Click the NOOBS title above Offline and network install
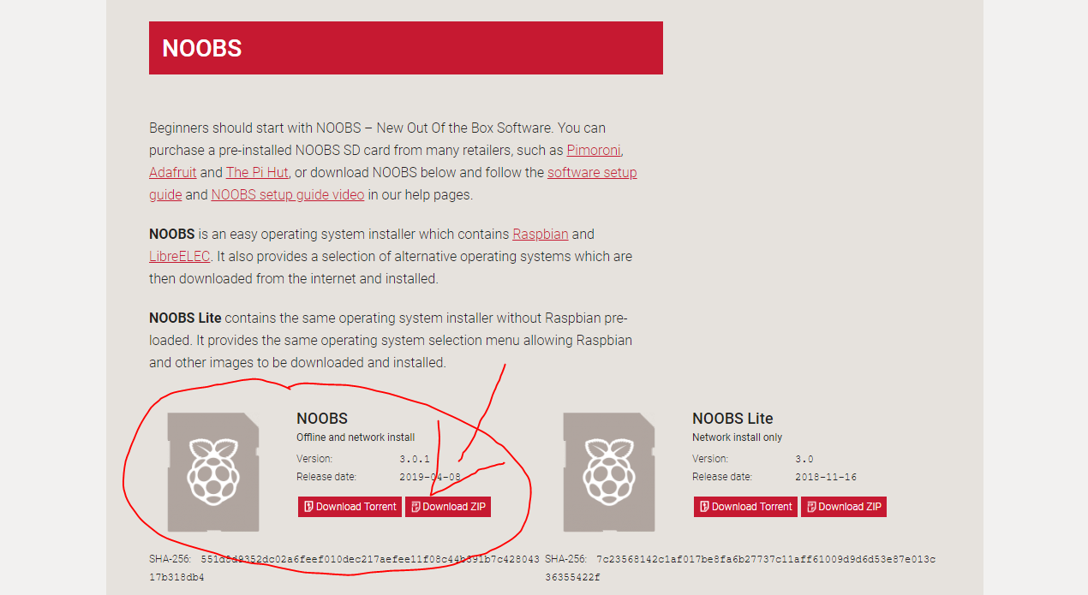The image size is (1088, 595). (322, 419)
